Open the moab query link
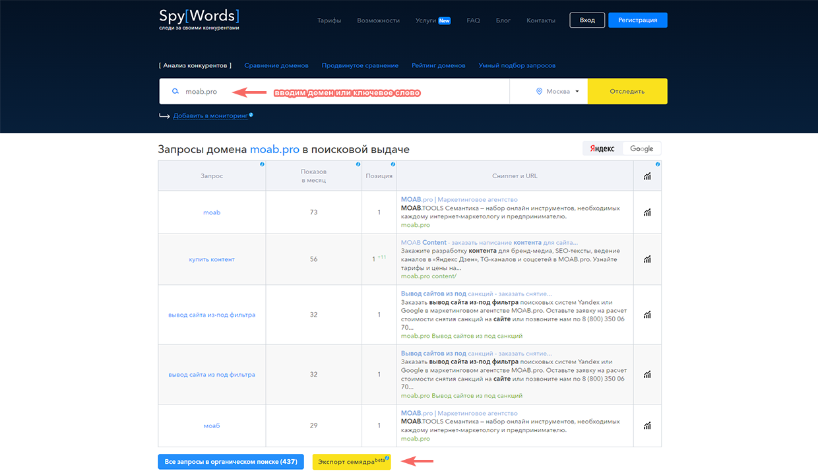Image resolution: width=818 pixels, height=475 pixels. coord(212,212)
